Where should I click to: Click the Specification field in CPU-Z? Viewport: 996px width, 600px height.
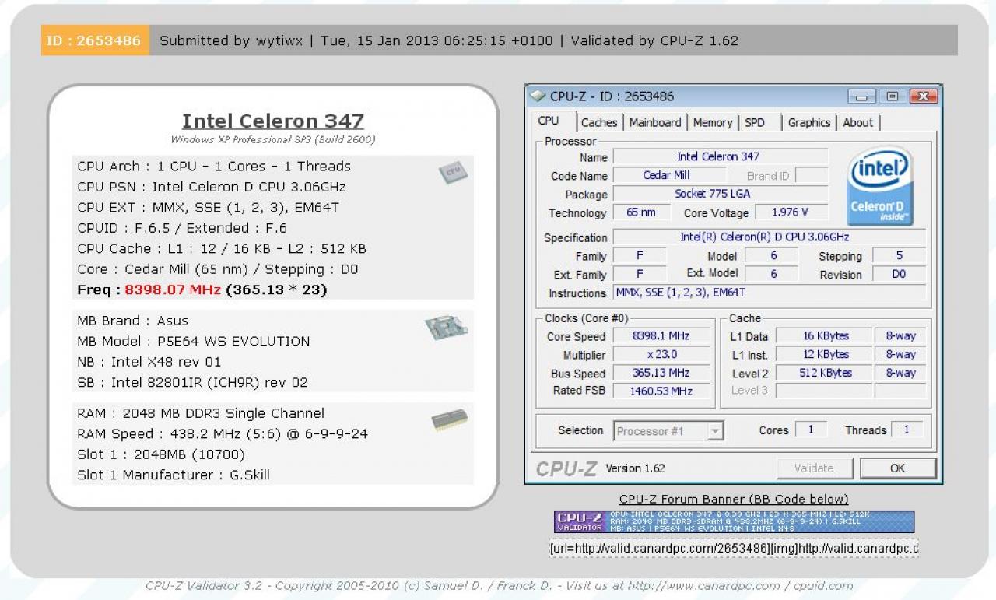tap(770, 237)
